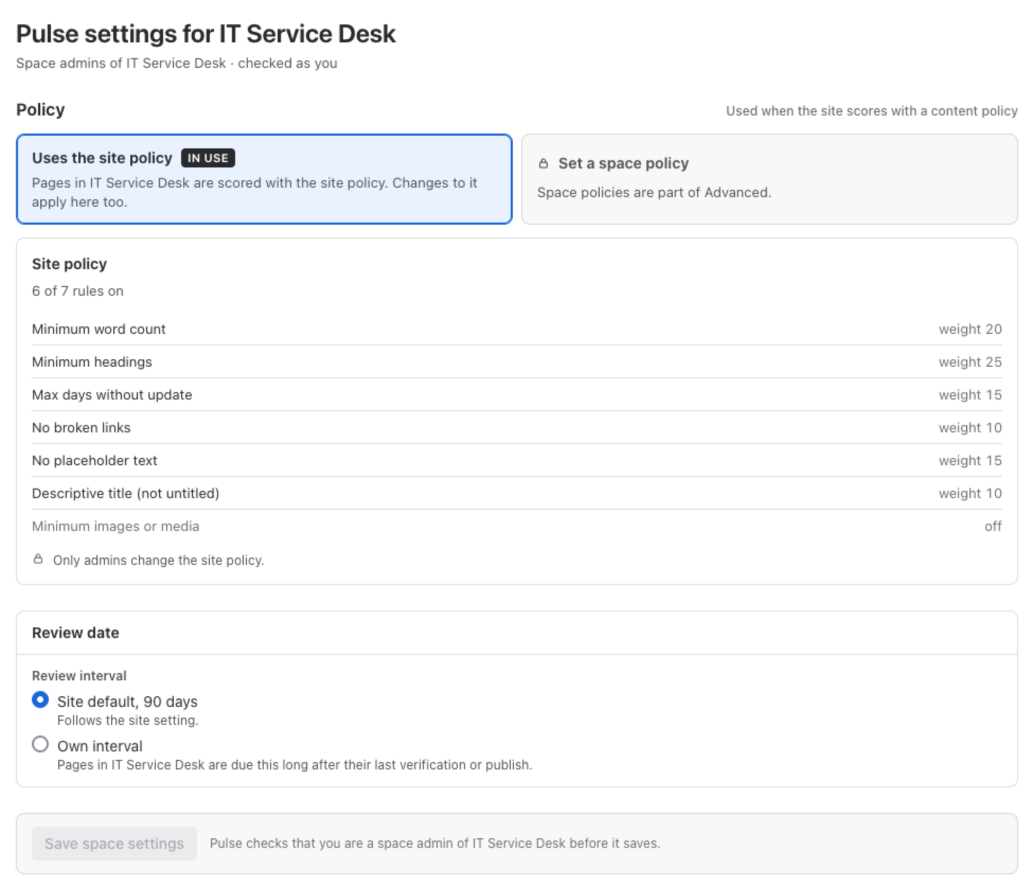Click Pages in IT Service Desk are due description
The image size is (1033, 886).
(295, 765)
